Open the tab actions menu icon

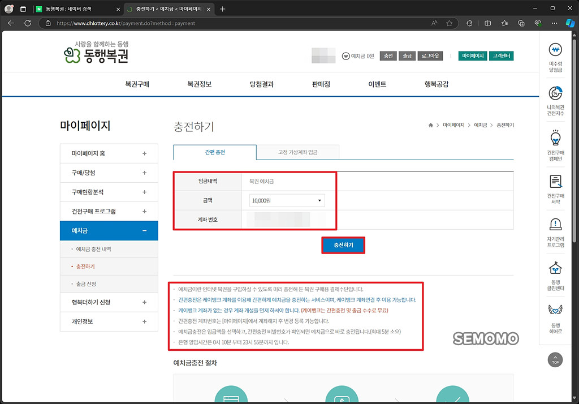pyautogui.click(x=23, y=9)
